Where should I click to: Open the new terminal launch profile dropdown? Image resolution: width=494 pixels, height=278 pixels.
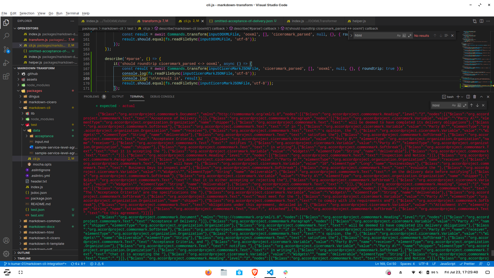click(x=462, y=97)
